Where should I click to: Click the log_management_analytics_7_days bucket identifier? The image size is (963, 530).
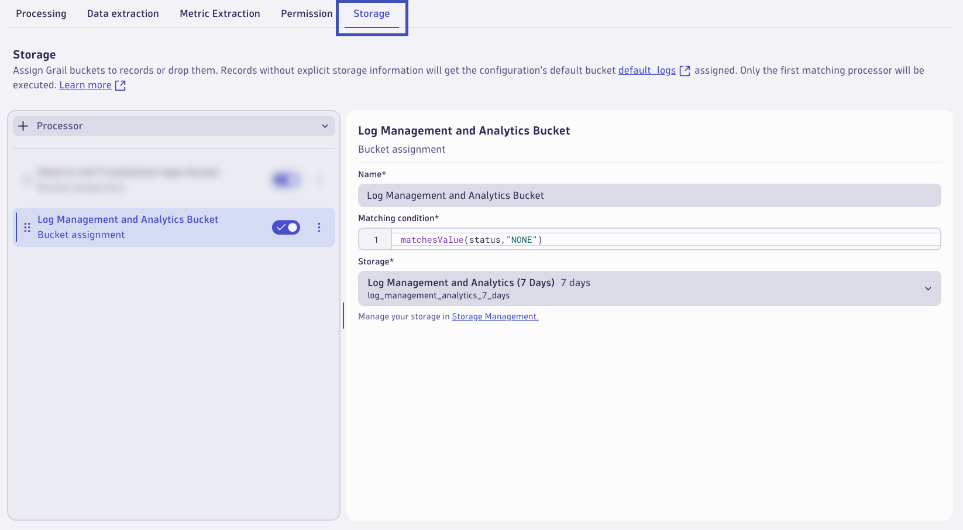438,296
